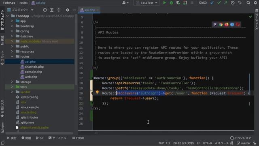The image size is (259, 146).
Task: Open project panel options gear
Action: click(x=68, y=10)
